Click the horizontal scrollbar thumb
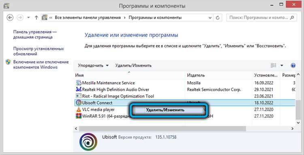The height and width of the screenshot is (155, 304). tap(162, 129)
